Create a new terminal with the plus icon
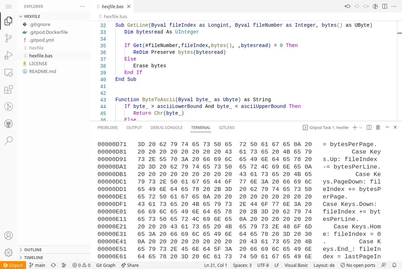 [354, 127]
